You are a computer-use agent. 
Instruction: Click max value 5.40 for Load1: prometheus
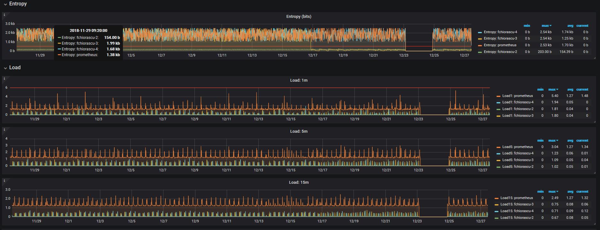tap(555, 96)
